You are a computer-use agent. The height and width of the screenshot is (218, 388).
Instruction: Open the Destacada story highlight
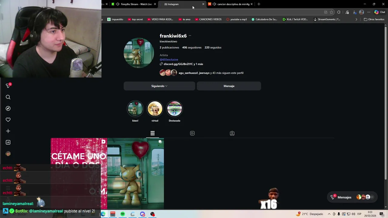click(x=175, y=109)
